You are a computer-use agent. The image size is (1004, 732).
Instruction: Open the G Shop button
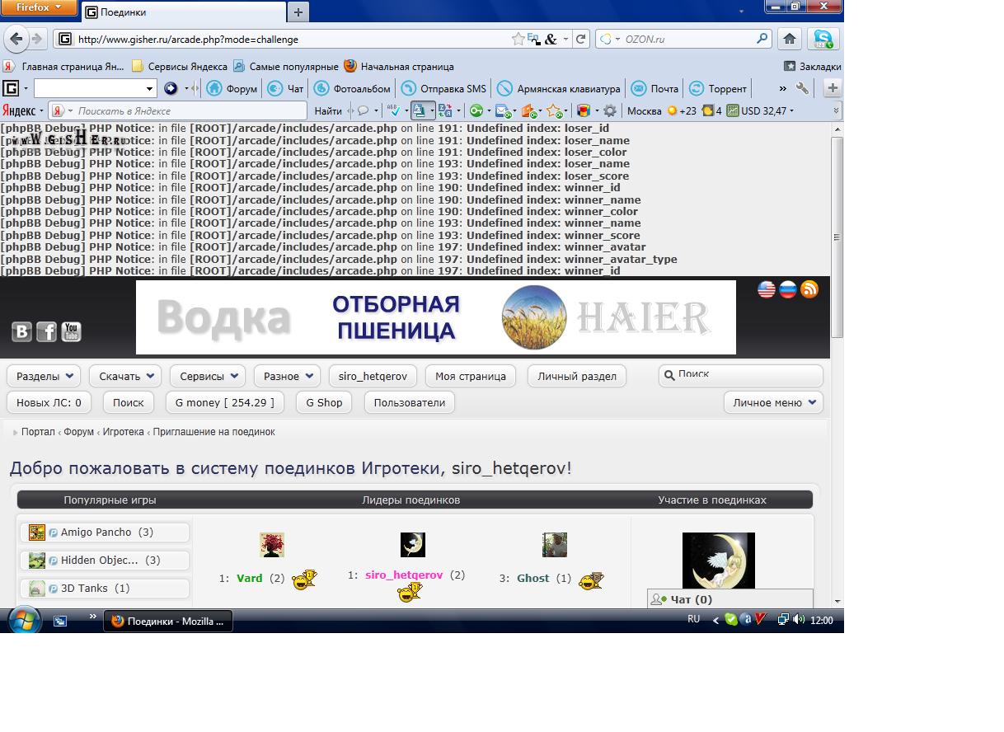coord(324,402)
